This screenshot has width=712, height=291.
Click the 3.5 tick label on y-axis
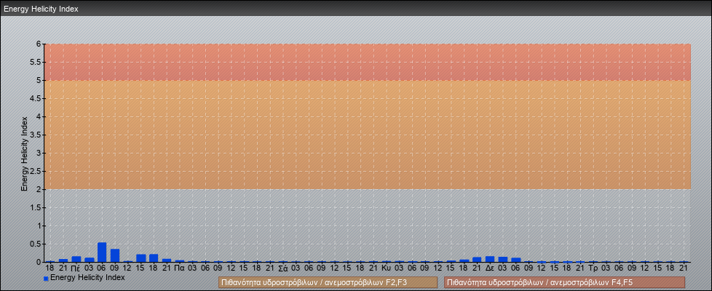point(35,135)
